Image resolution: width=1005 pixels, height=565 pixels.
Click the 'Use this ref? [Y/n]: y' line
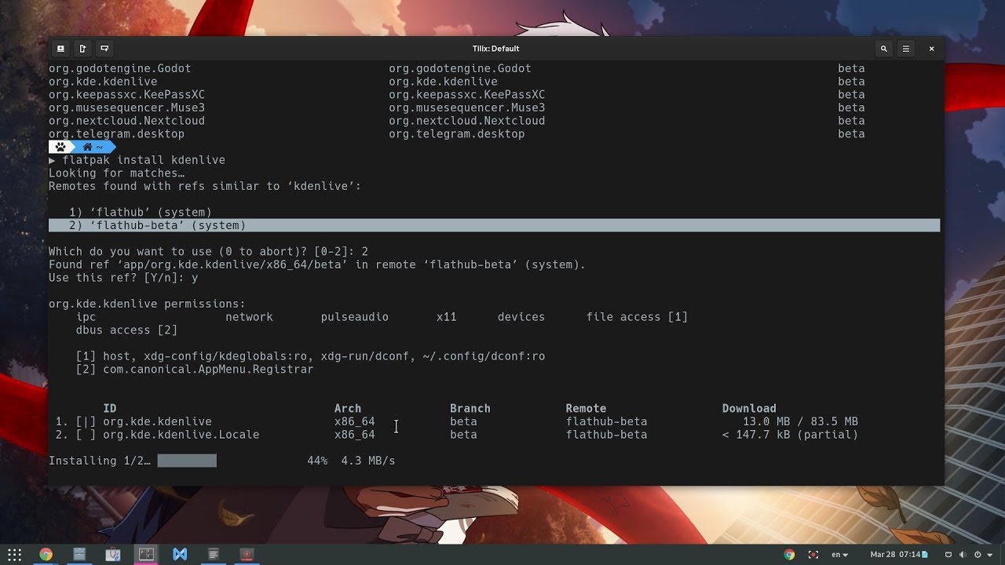point(123,278)
